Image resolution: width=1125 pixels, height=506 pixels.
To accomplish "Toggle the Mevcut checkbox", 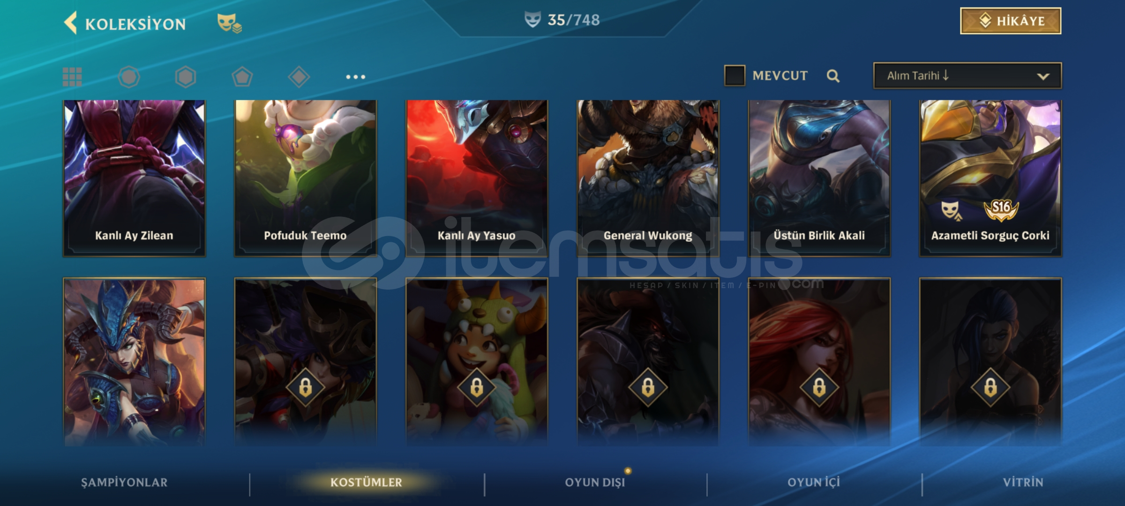I will point(735,75).
